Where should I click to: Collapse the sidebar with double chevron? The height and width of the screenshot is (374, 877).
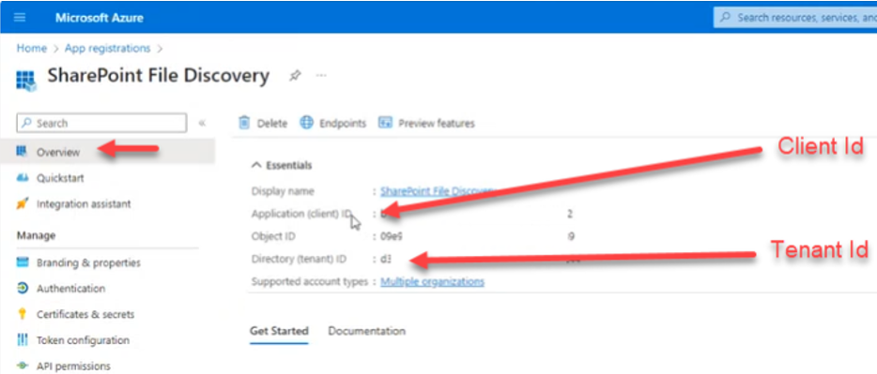coord(202,124)
